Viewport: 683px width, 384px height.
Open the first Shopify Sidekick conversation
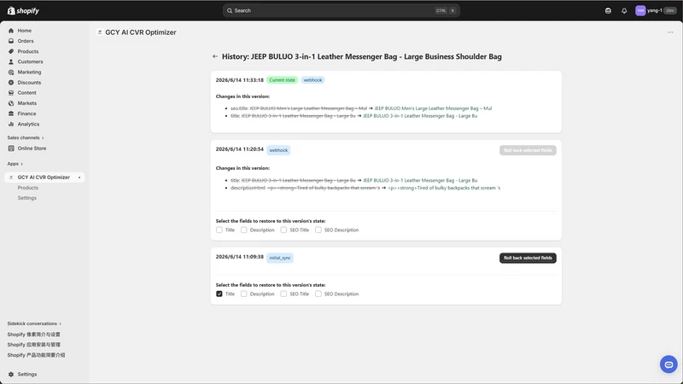(34, 335)
